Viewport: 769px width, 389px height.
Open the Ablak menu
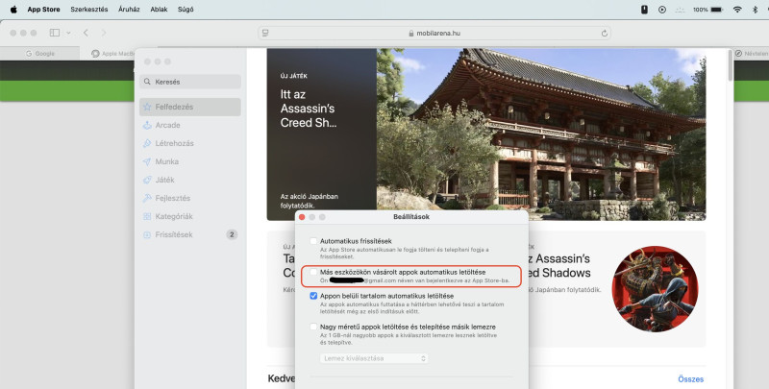[x=159, y=10]
